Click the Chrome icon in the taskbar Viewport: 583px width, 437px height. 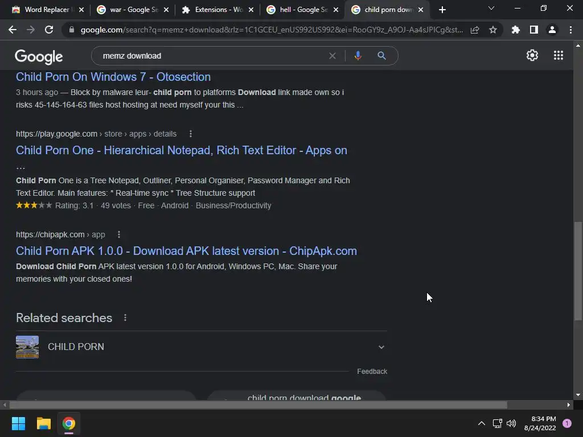[x=69, y=423]
